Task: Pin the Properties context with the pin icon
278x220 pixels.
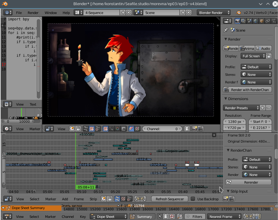Action: coord(226,30)
